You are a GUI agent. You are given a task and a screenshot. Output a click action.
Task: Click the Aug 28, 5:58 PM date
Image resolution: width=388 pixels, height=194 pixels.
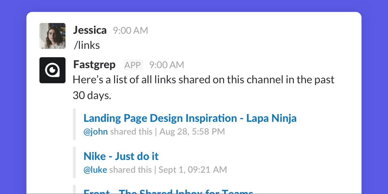pyautogui.click(x=192, y=132)
